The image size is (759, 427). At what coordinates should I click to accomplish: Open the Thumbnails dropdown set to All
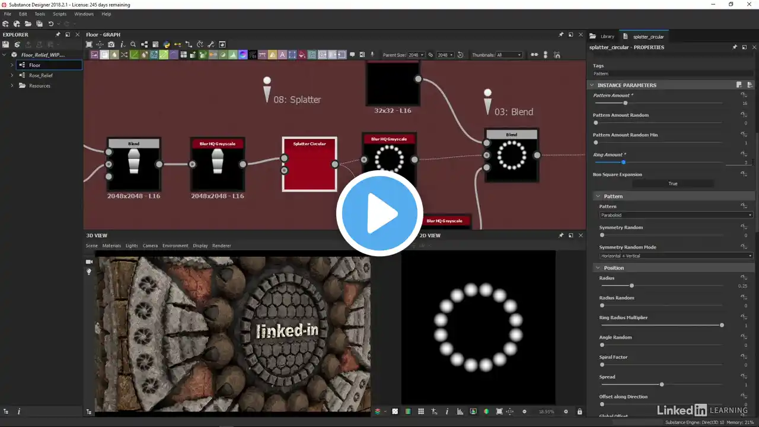(x=509, y=55)
